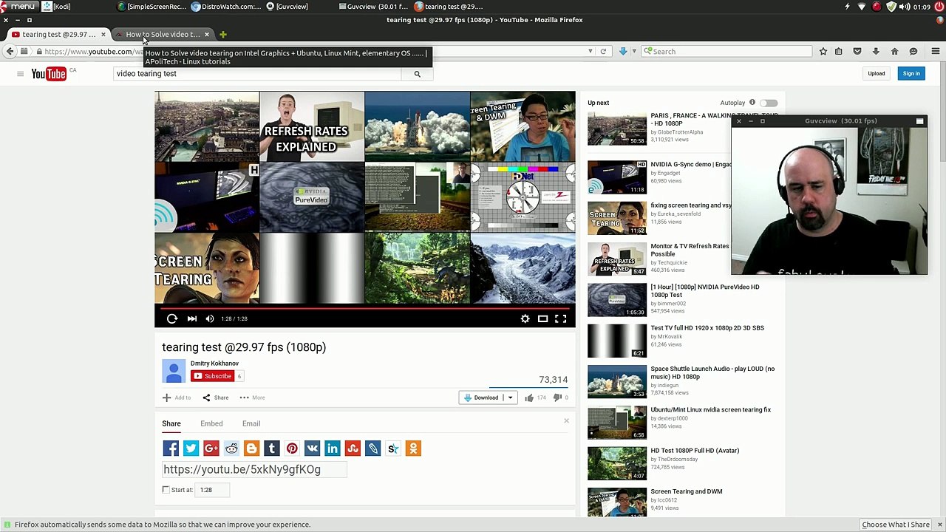Toggle the Autoplay switch
The image size is (946, 532).
(769, 103)
